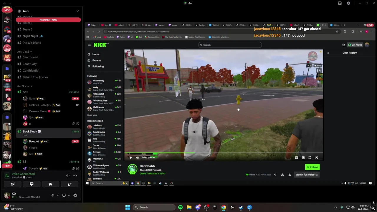Show hidden system tray icons
377x212 pixels.
tap(335, 207)
